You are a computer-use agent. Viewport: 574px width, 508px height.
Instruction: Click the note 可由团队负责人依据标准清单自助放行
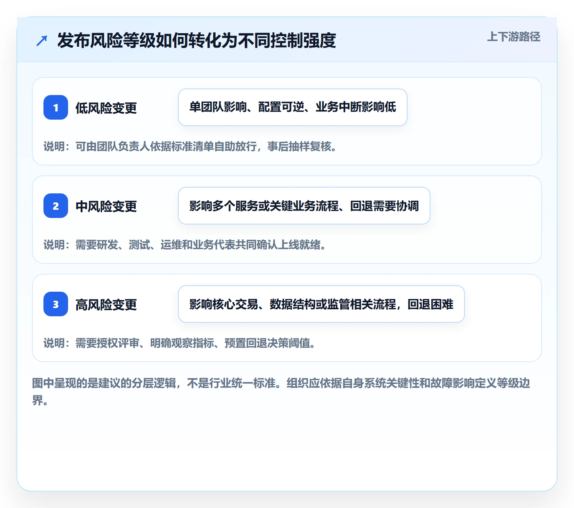pyautogui.click(x=190, y=146)
